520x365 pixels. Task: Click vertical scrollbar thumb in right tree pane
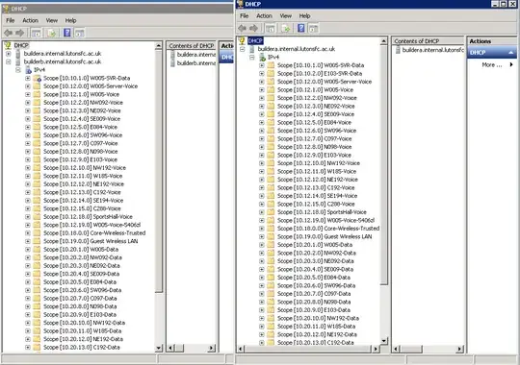point(384,164)
